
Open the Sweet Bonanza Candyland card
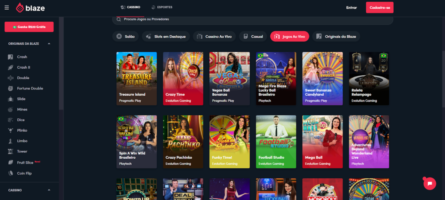point(322,79)
